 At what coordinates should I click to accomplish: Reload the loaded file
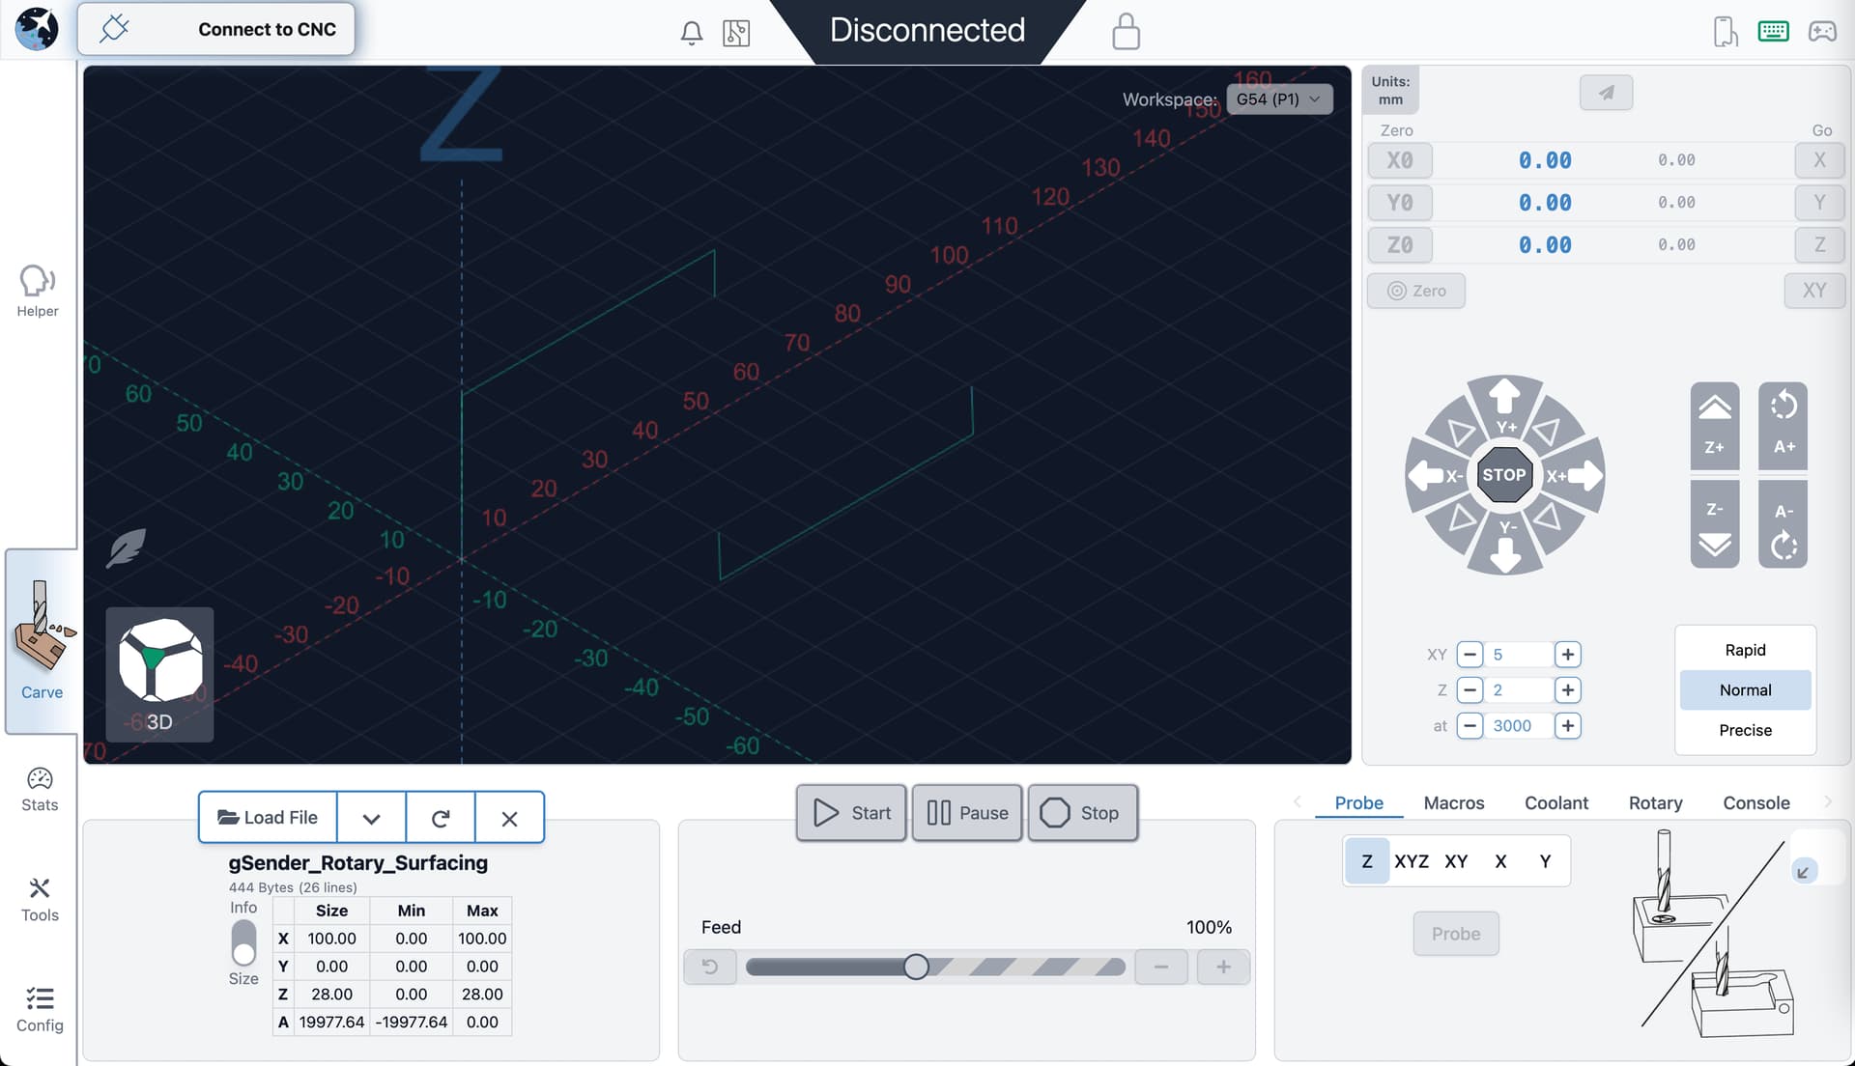pyautogui.click(x=441, y=818)
